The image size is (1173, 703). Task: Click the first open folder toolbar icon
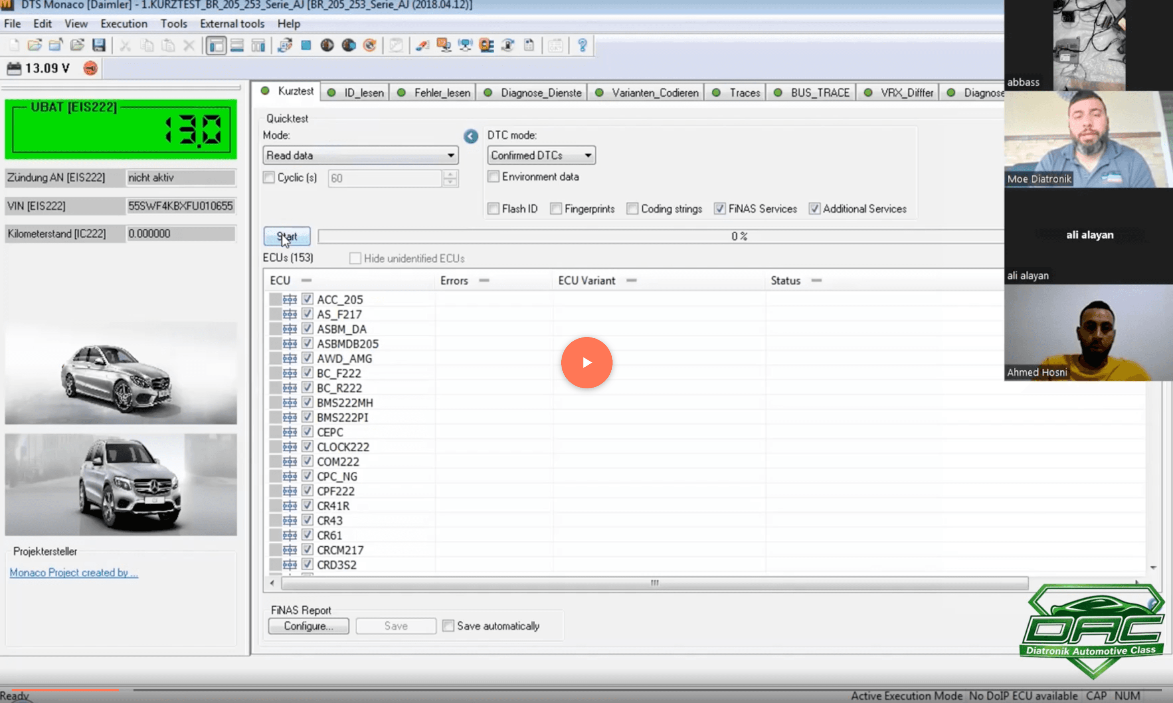[x=34, y=45]
